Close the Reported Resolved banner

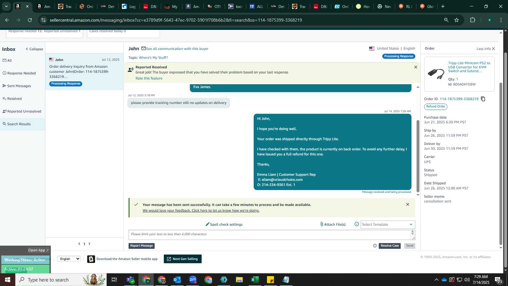click(x=416, y=67)
